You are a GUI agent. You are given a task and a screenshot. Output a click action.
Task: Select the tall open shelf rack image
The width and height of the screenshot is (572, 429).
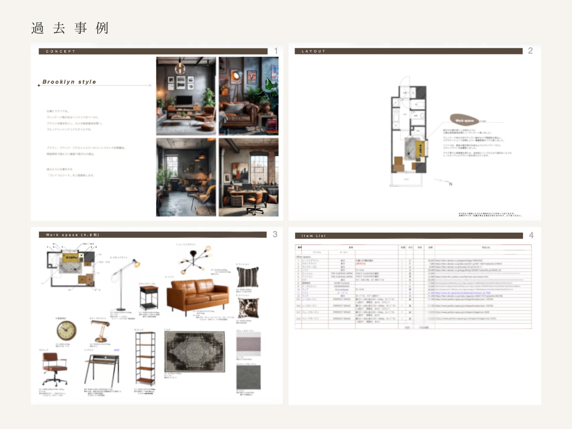coord(144,358)
